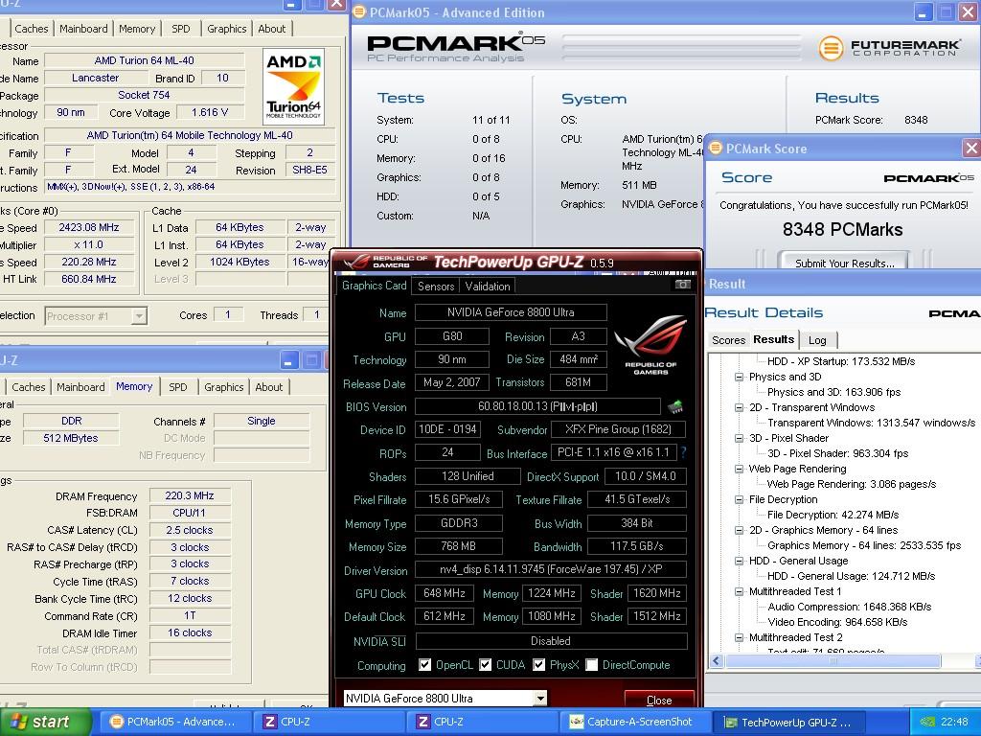Screen dimensions: 981x736
Task: Open the Mainboard tab in top CPU-Z window
Action: click(84, 29)
